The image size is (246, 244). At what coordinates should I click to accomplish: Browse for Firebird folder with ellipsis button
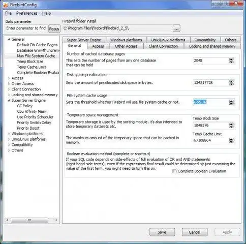click(176, 28)
